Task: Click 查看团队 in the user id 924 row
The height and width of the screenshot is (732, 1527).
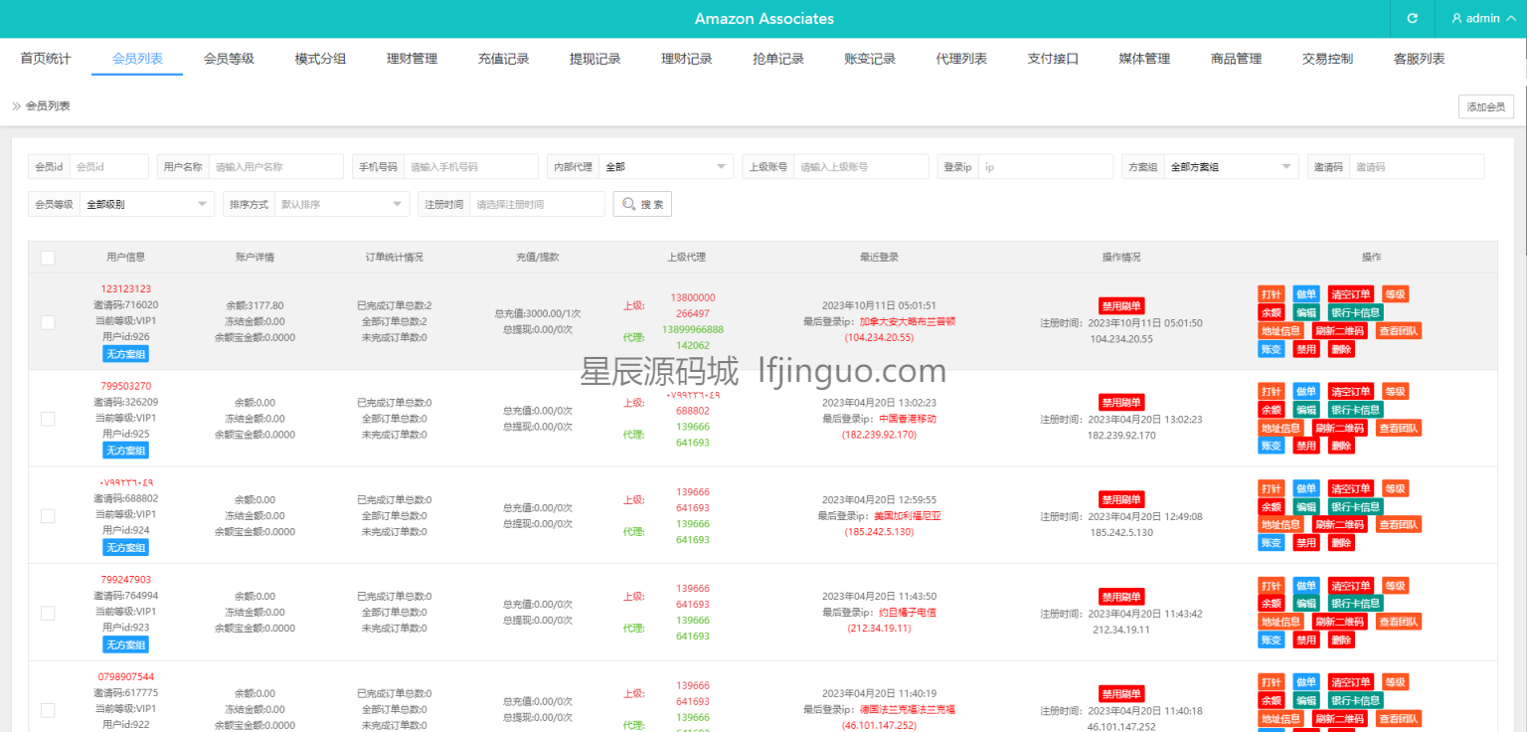Action: (1399, 525)
